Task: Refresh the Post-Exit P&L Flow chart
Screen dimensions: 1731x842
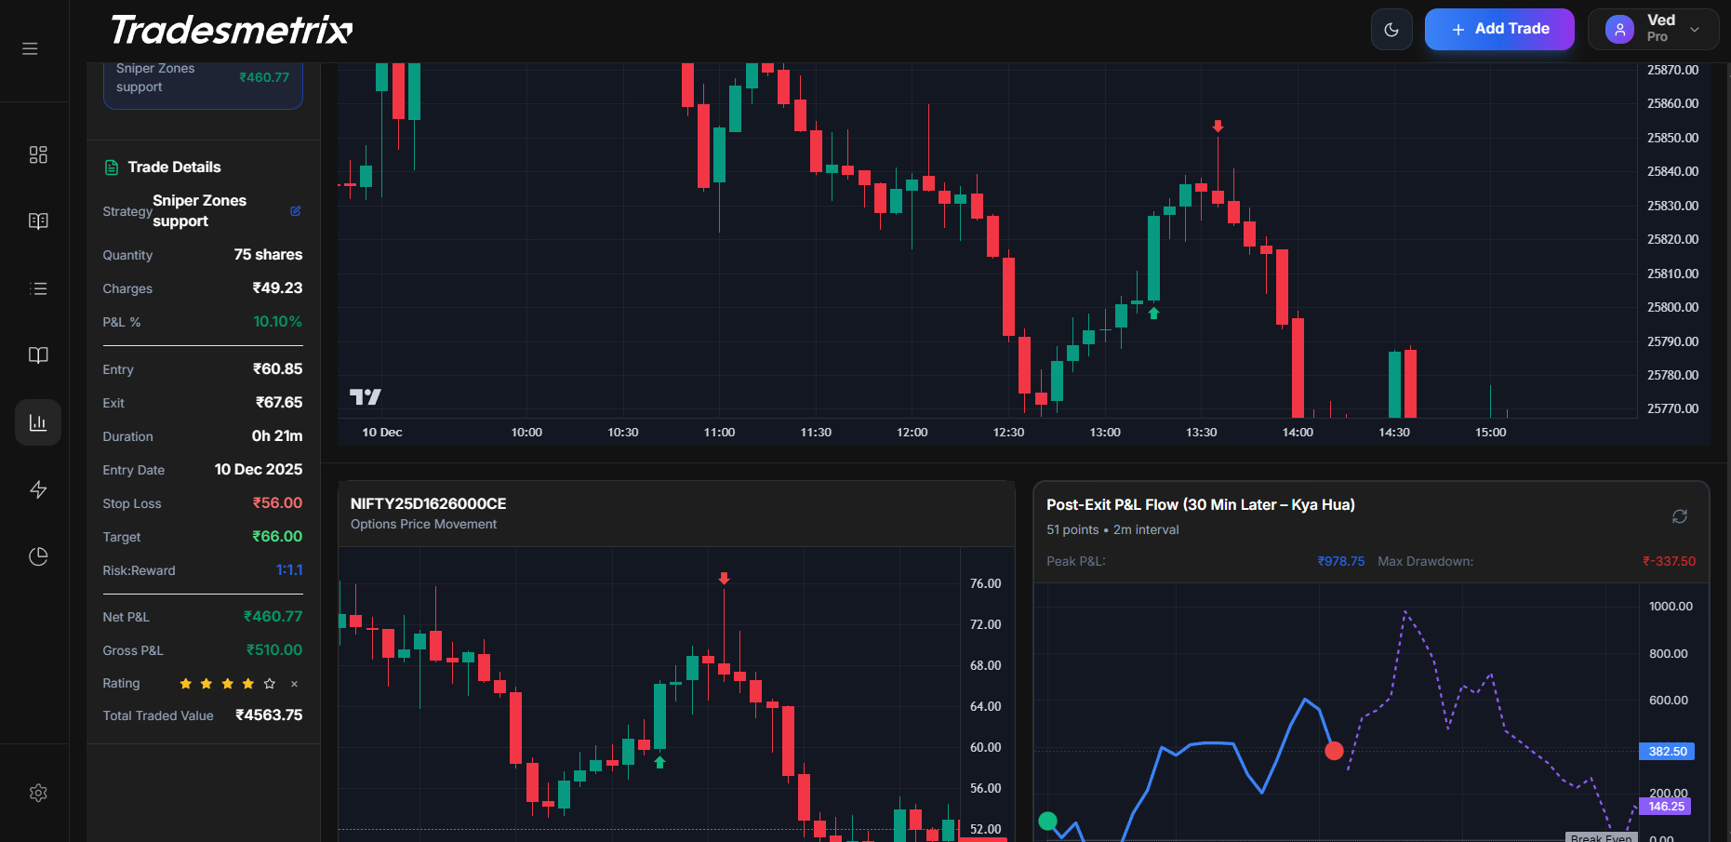Action: point(1680,516)
